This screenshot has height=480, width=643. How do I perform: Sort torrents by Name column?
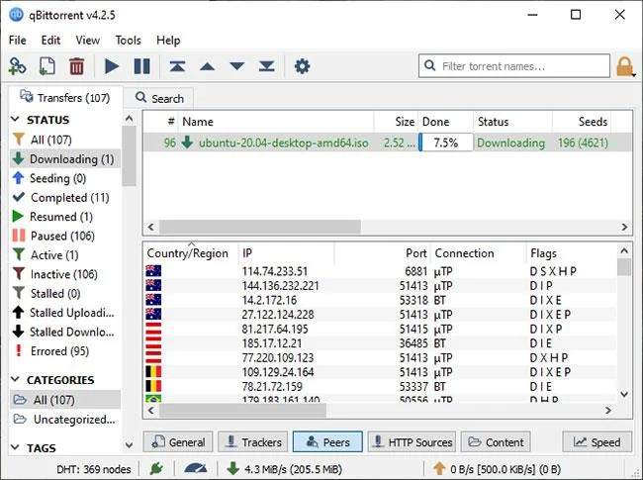(276, 122)
